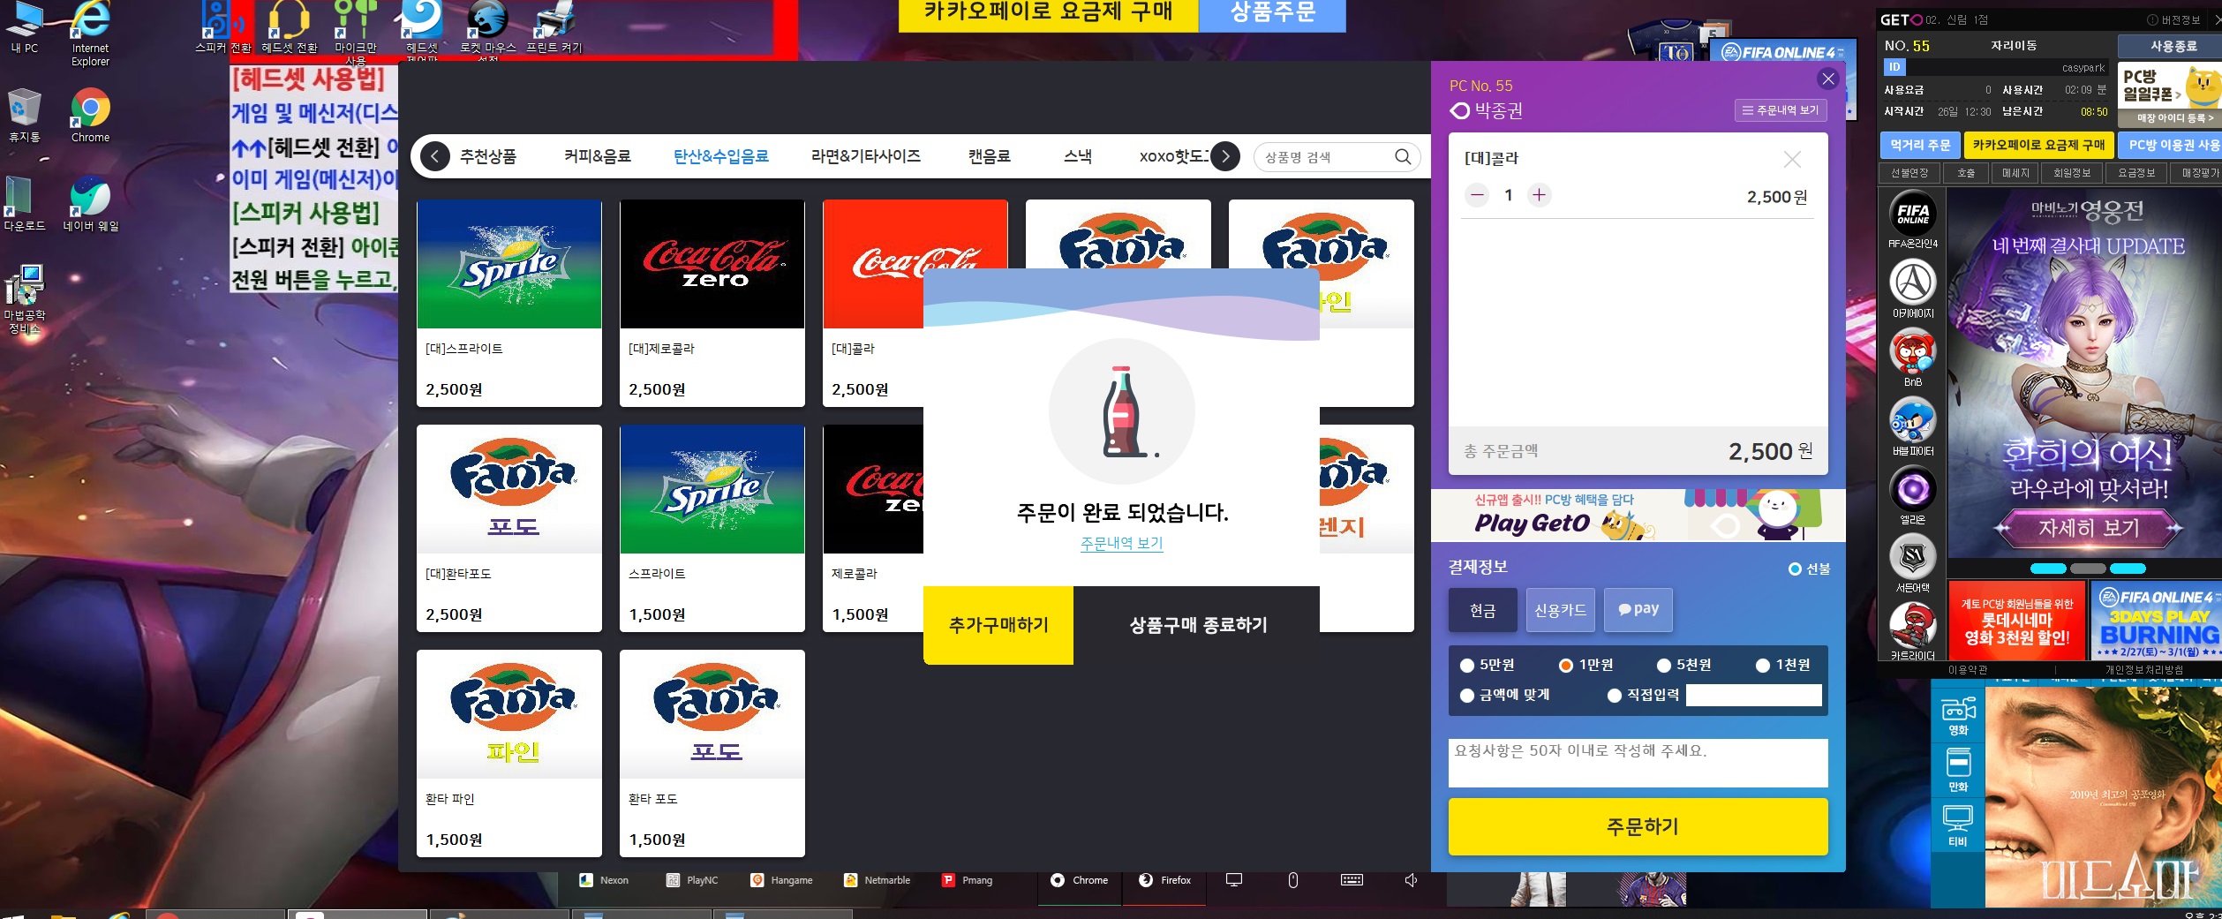Open the Nexon launcher shortcut
The image size is (2222, 919).
pos(604,880)
